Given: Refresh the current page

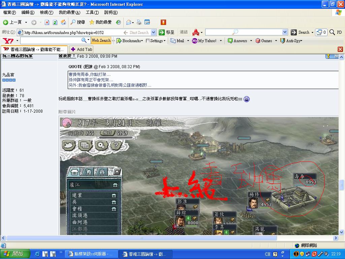Looking at the screenshot, I should (55, 22).
